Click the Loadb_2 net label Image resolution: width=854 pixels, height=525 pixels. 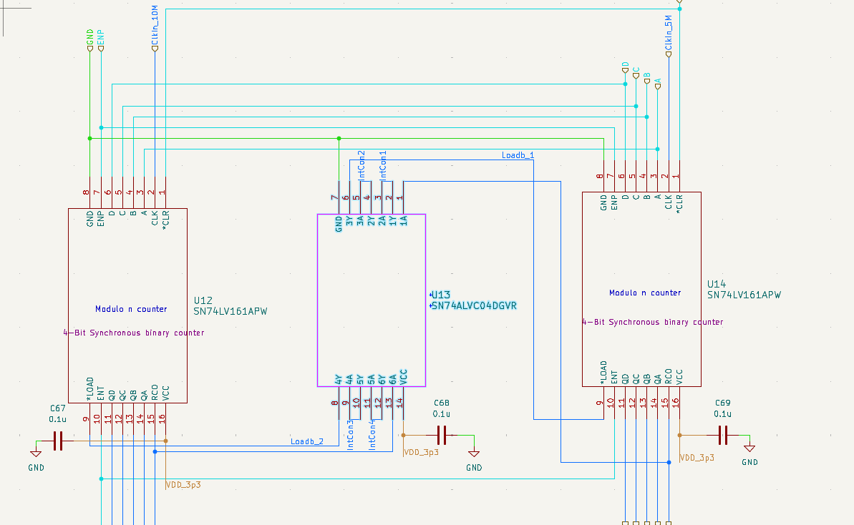point(306,441)
